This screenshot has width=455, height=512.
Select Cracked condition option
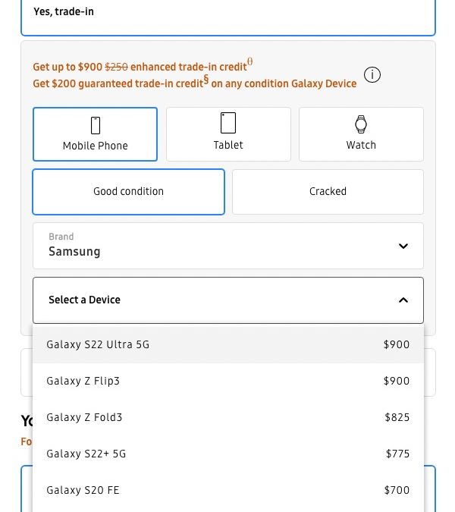pyautogui.click(x=328, y=192)
